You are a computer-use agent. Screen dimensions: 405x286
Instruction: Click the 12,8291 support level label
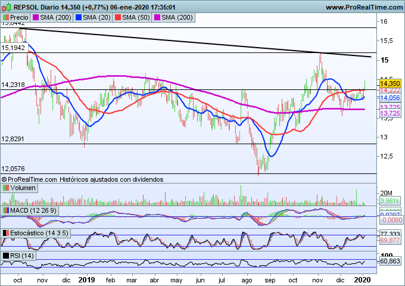click(x=13, y=139)
